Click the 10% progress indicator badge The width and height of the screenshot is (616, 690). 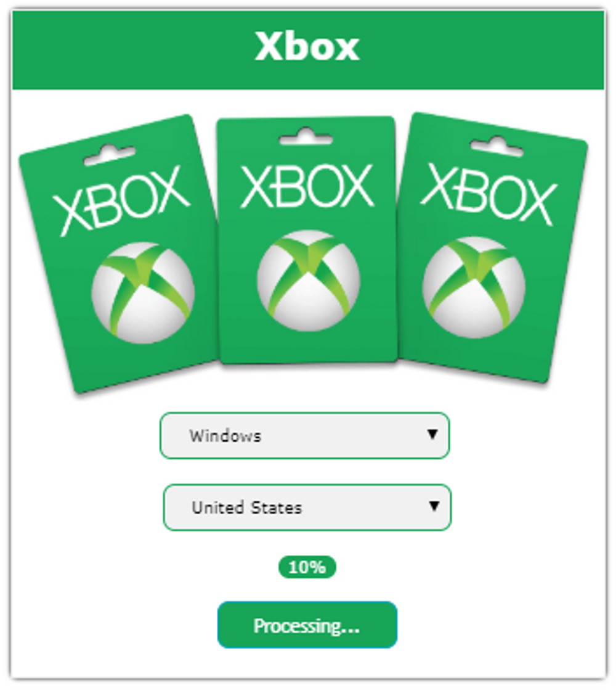(x=307, y=567)
